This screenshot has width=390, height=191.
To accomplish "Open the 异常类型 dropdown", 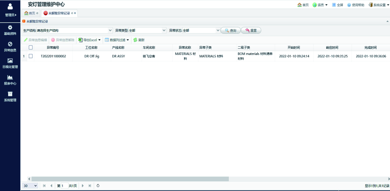I will [164, 30].
